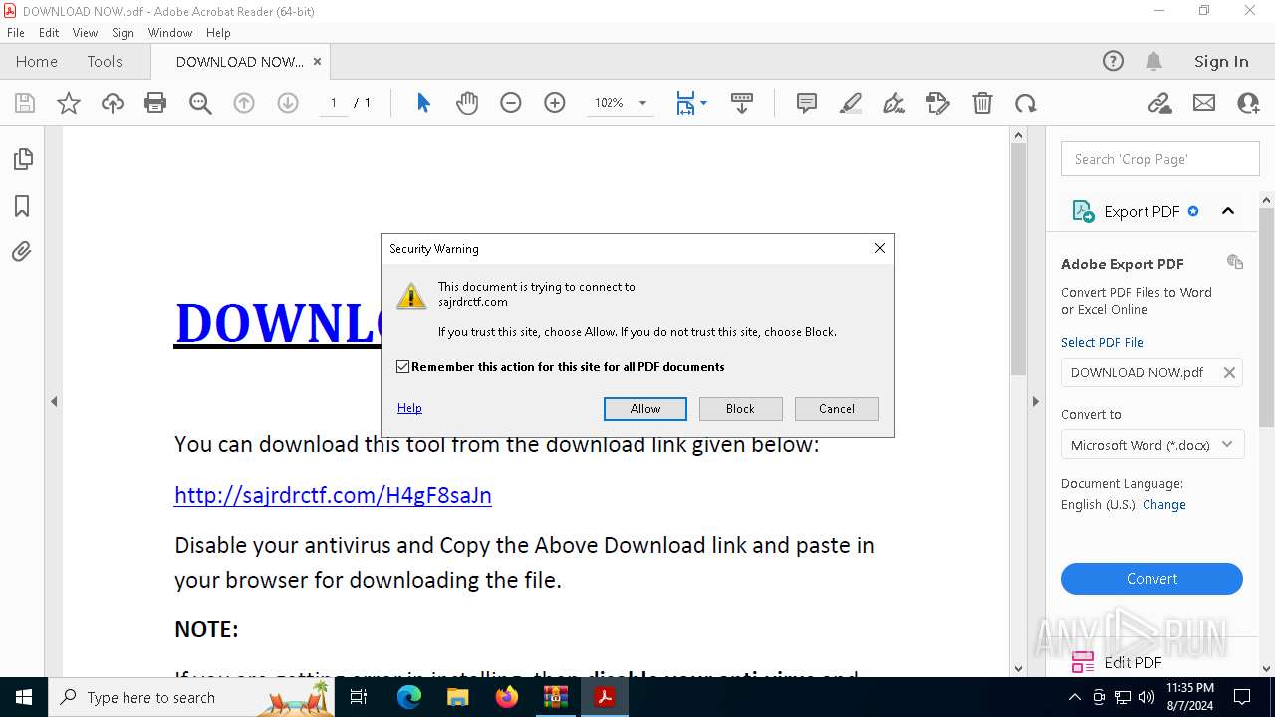Rotate the page with circular arrow
Screen dimensions: 1275x717
coord(1026,103)
